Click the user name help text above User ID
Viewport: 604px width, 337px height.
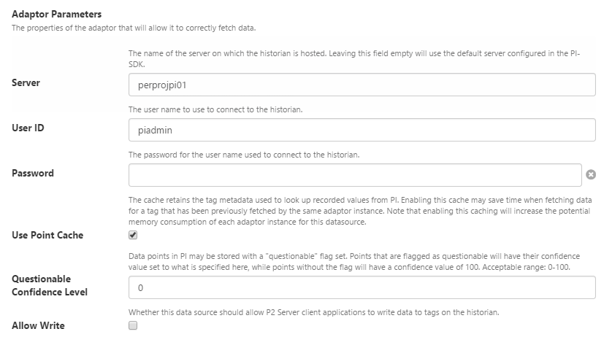(215, 109)
